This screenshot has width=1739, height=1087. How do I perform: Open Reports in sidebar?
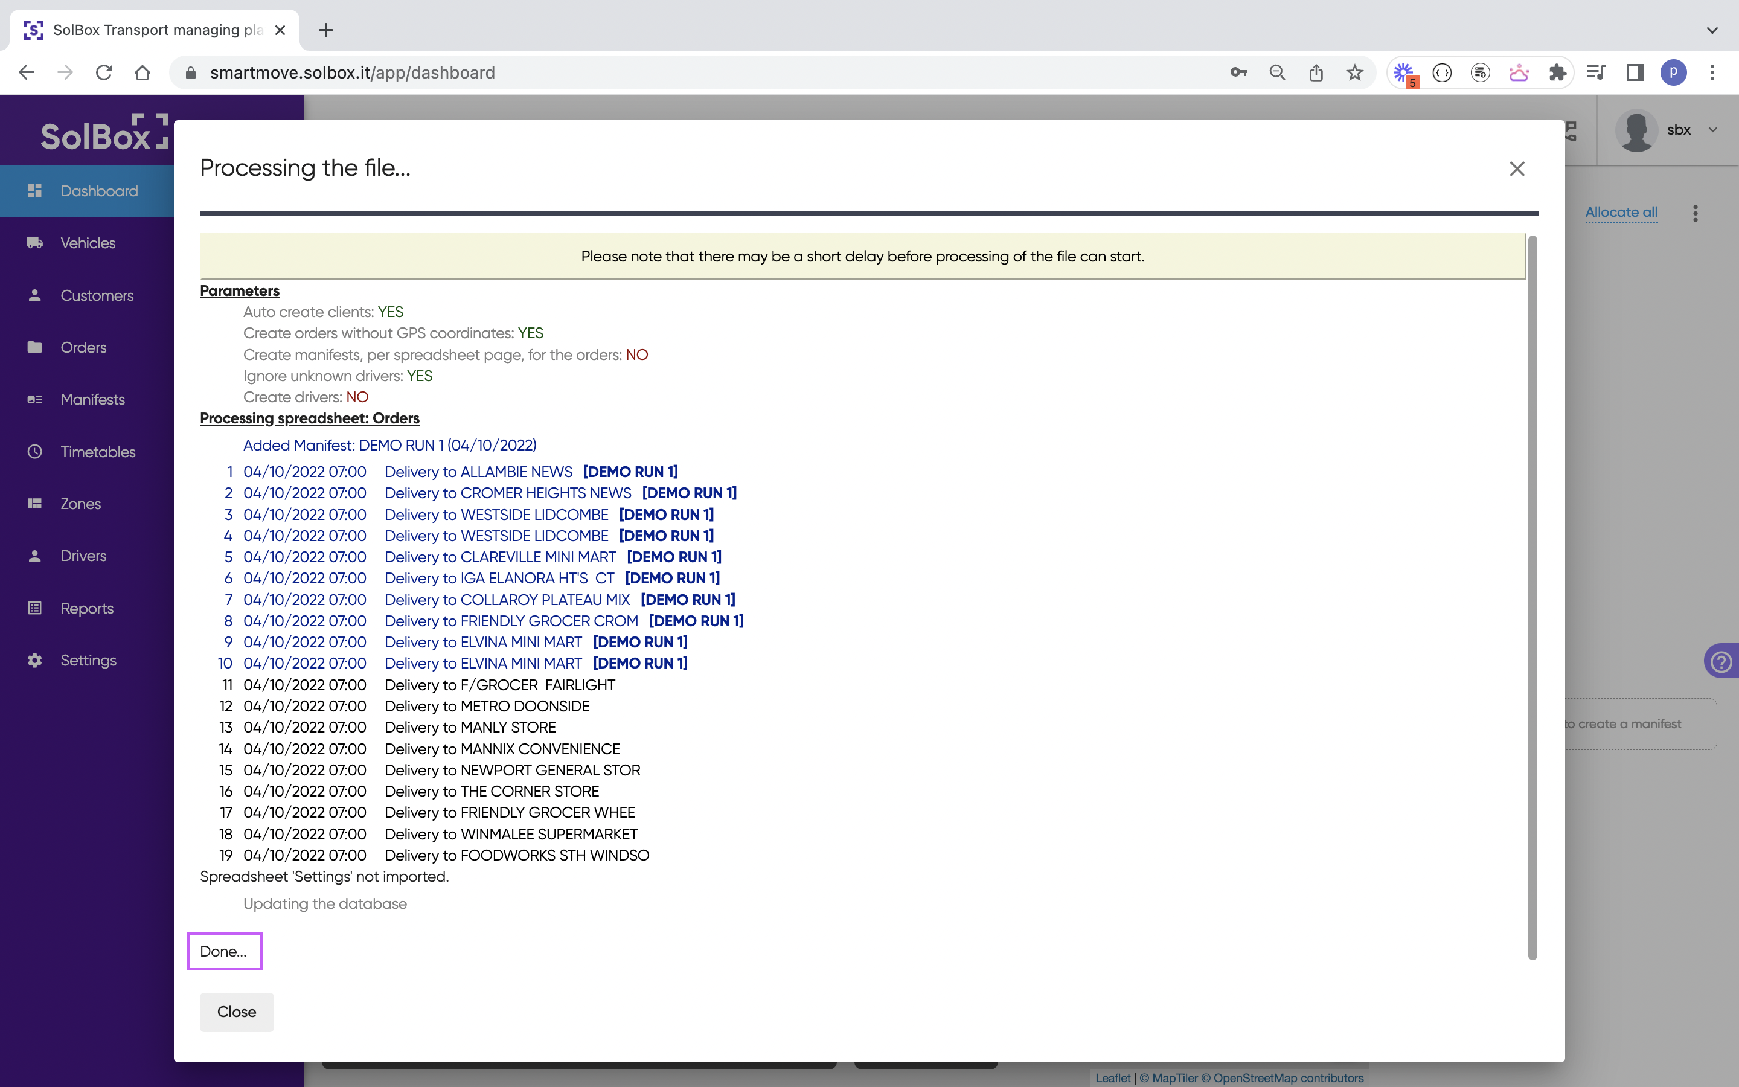[x=87, y=608]
